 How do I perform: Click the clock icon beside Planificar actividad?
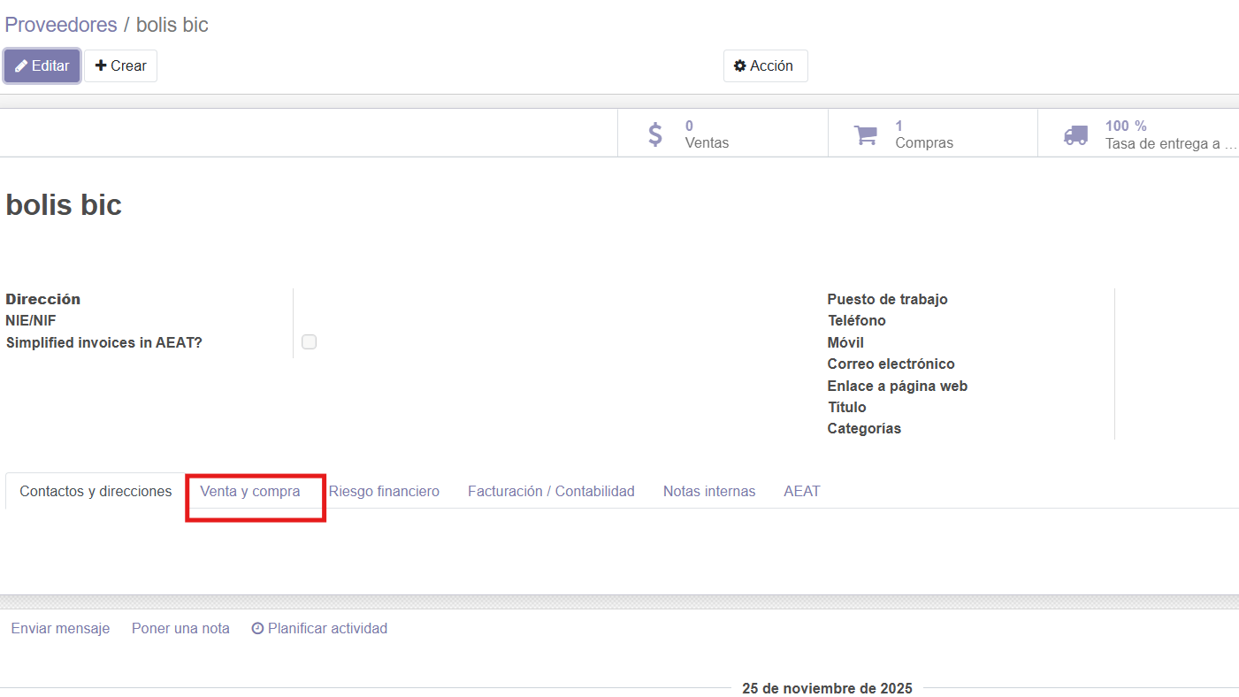tap(257, 629)
